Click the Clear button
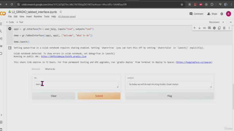The width and height of the screenshot is (234, 131). (x=54, y=96)
